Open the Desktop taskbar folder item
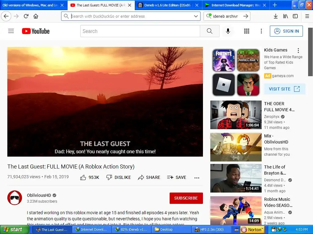 click(171, 230)
